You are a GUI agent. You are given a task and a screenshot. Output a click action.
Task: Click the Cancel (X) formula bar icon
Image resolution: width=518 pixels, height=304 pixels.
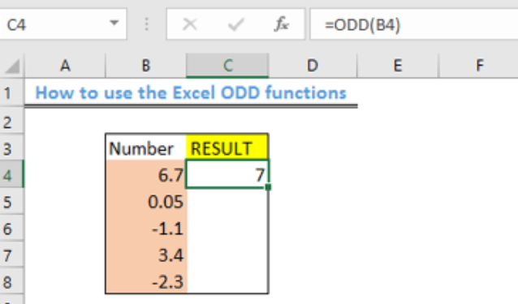190,25
